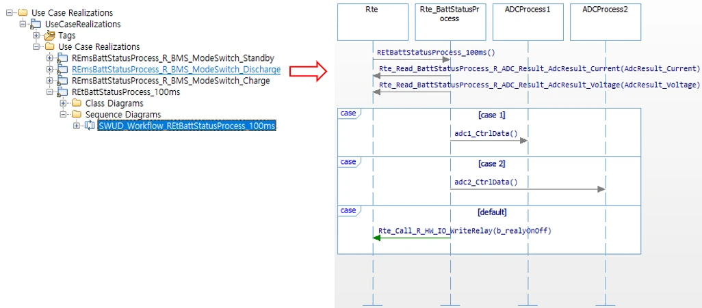
Task: Click the REtBattStatusProcess_100ms package icon
Action: coord(63,92)
